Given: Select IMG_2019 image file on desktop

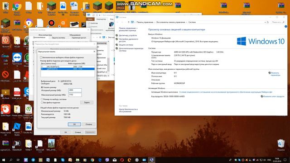Looking at the screenshot, I should click(x=51, y=145).
